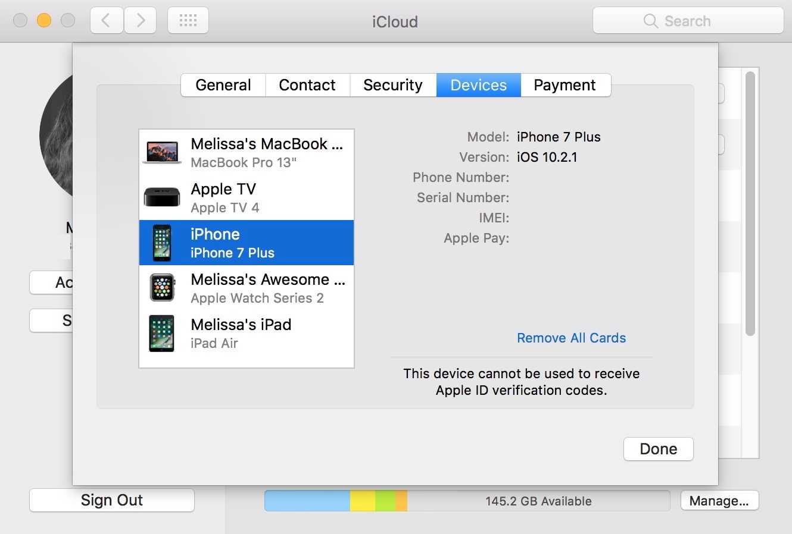Click the Apple TV device icon
Screen dimensions: 792x534
coord(161,197)
